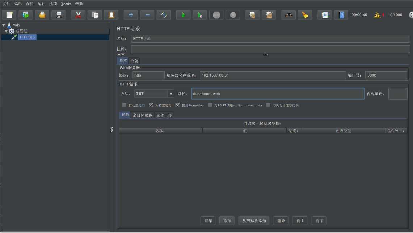Screen dimensions: 413x233
Task: Collapse the wdy tree node arrow
Action: point(4,25)
